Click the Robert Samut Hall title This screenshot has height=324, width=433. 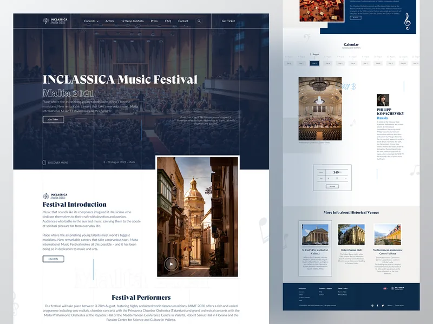tap(351, 250)
